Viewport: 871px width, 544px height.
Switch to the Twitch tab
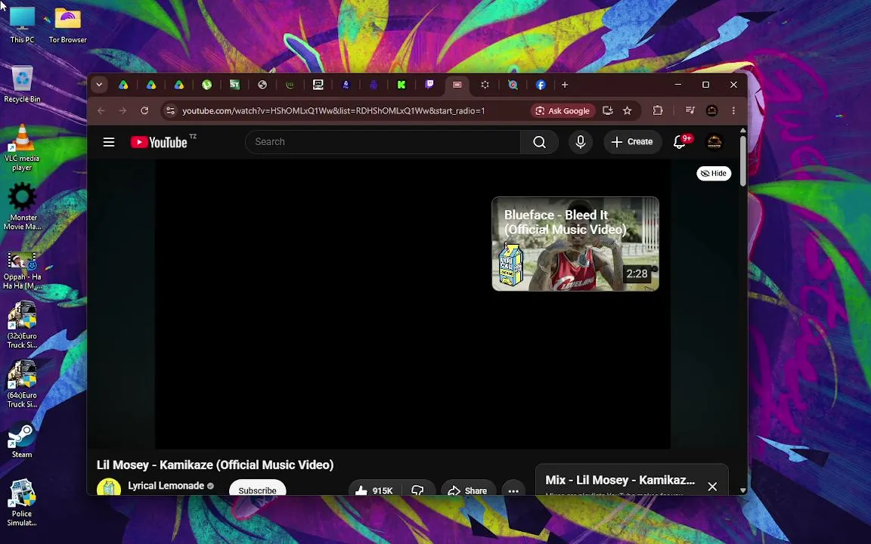click(429, 85)
